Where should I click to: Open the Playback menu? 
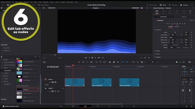point(46,2)
